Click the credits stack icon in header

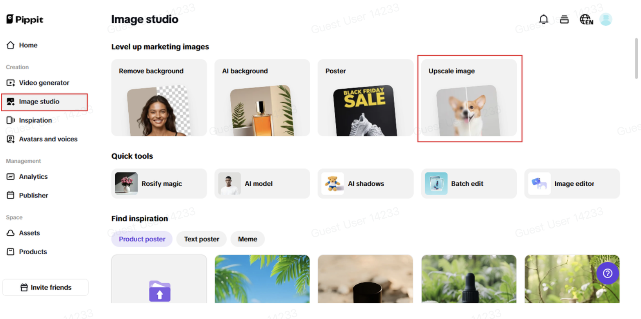564,19
